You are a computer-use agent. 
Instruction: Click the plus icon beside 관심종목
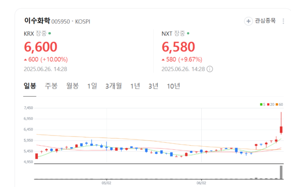(248, 21)
